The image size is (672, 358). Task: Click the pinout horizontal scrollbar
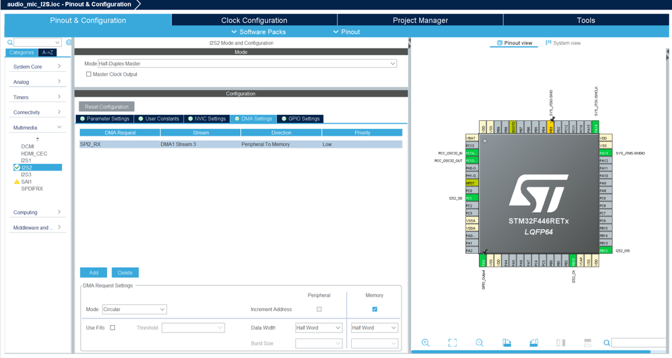tap(531, 351)
